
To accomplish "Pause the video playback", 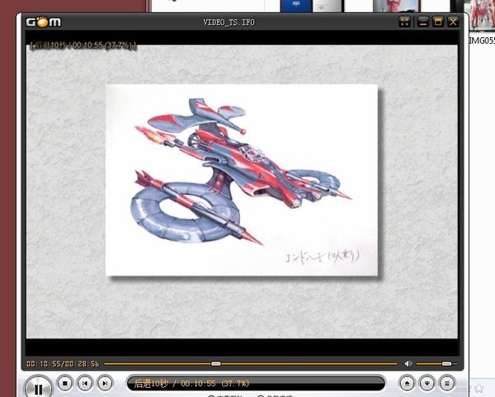I will click(39, 388).
